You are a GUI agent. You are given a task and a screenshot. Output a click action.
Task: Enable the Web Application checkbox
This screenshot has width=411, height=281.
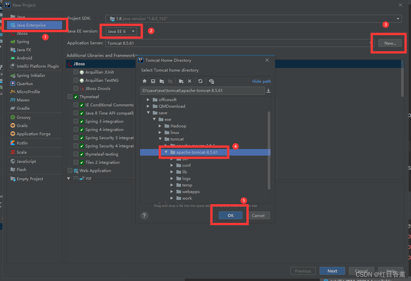click(70, 171)
